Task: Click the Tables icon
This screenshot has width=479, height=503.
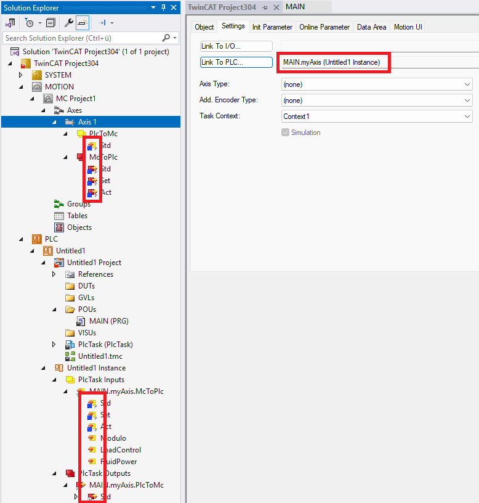Action: pyautogui.click(x=59, y=216)
